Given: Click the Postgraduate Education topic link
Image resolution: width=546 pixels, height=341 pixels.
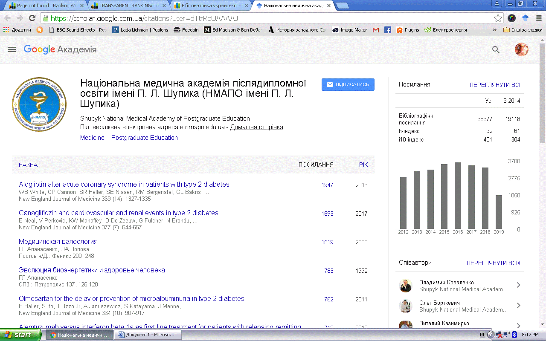Looking at the screenshot, I should [x=145, y=138].
